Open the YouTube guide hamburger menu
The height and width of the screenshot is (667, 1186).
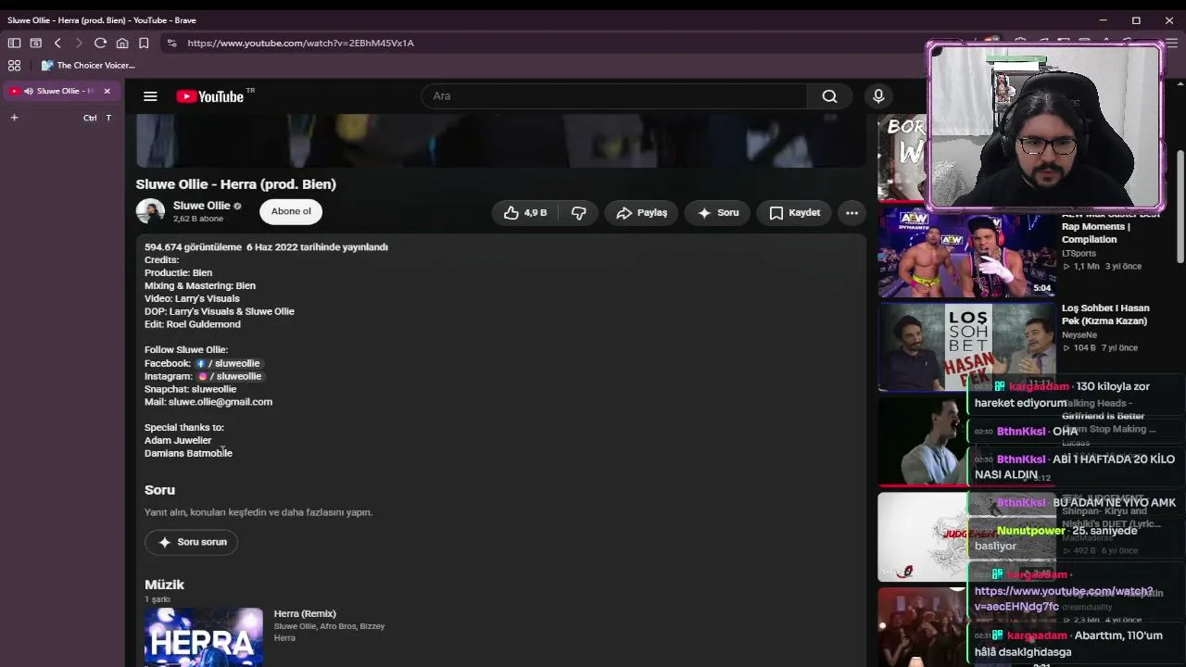(x=150, y=96)
